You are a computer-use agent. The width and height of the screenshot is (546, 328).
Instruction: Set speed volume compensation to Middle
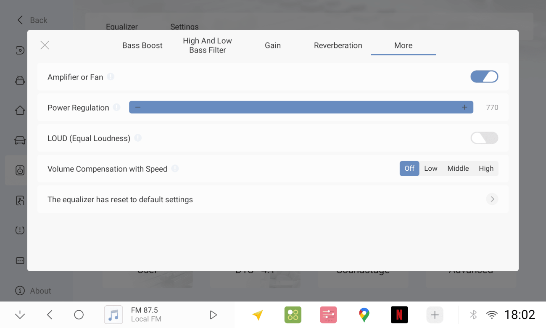tap(458, 169)
